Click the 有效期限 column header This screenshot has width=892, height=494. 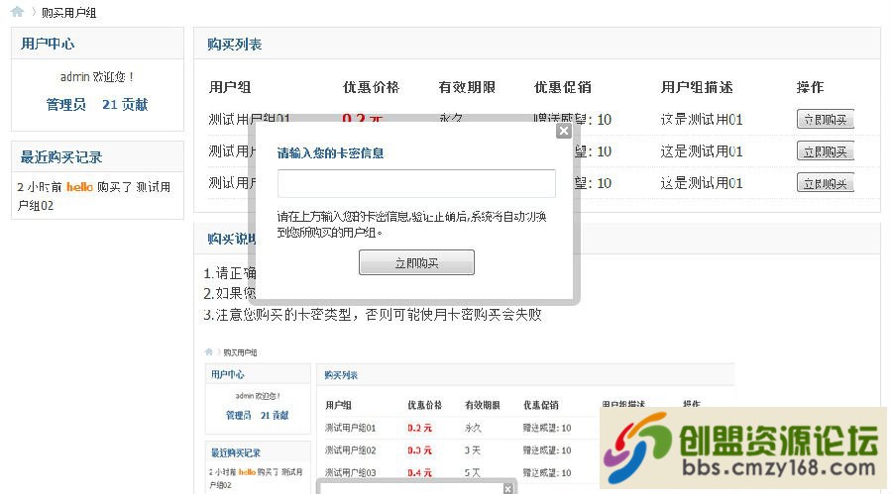point(467,87)
